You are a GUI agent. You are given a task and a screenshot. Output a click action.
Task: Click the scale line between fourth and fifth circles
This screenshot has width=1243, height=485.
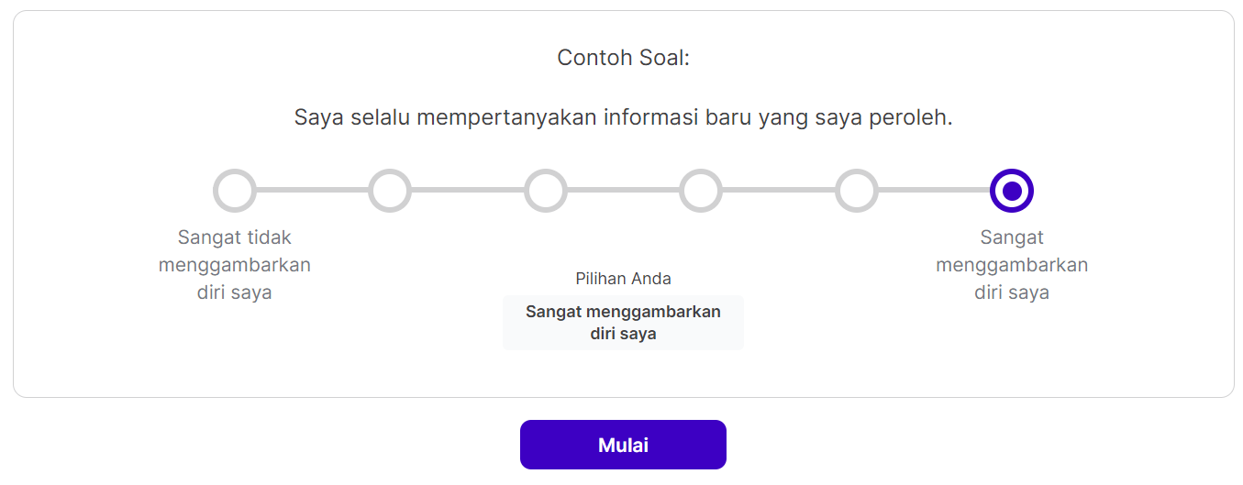pyautogui.click(x=779, y=190)
